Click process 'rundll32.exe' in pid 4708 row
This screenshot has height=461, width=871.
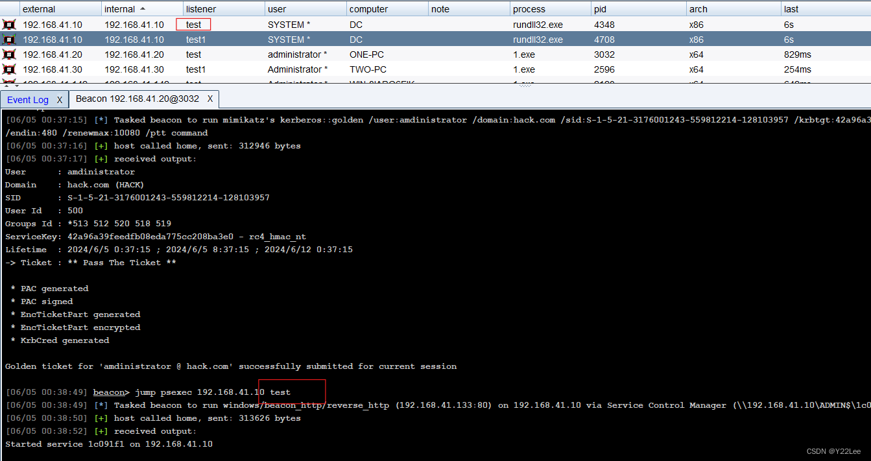pyautogui.click(x=538, y=40)
